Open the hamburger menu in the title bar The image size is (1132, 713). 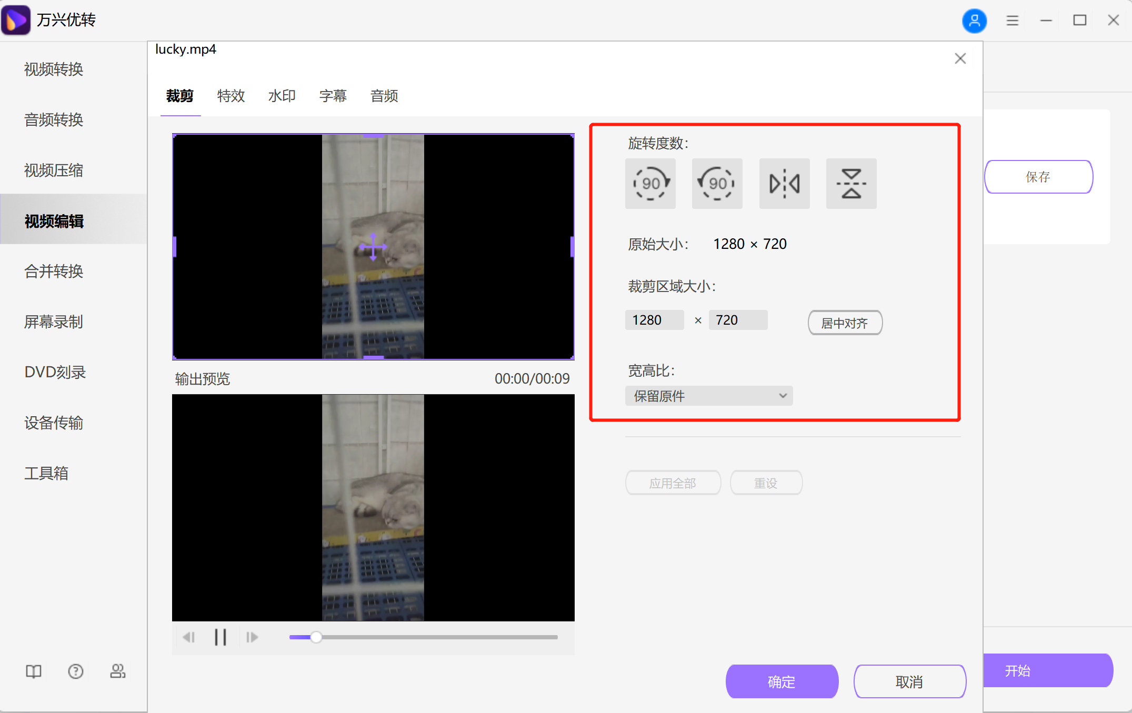tap(1012, 21)
